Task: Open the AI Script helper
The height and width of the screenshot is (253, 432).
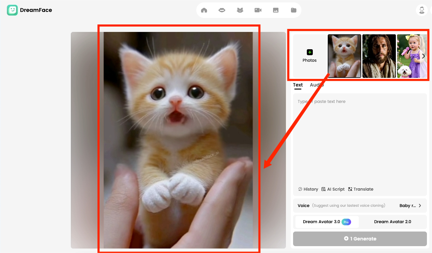Action: click(333, 189)
